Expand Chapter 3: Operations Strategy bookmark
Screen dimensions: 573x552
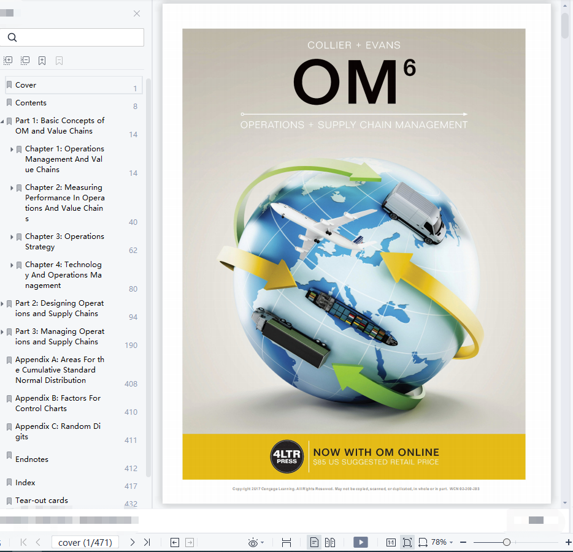(x=12, y=237)
